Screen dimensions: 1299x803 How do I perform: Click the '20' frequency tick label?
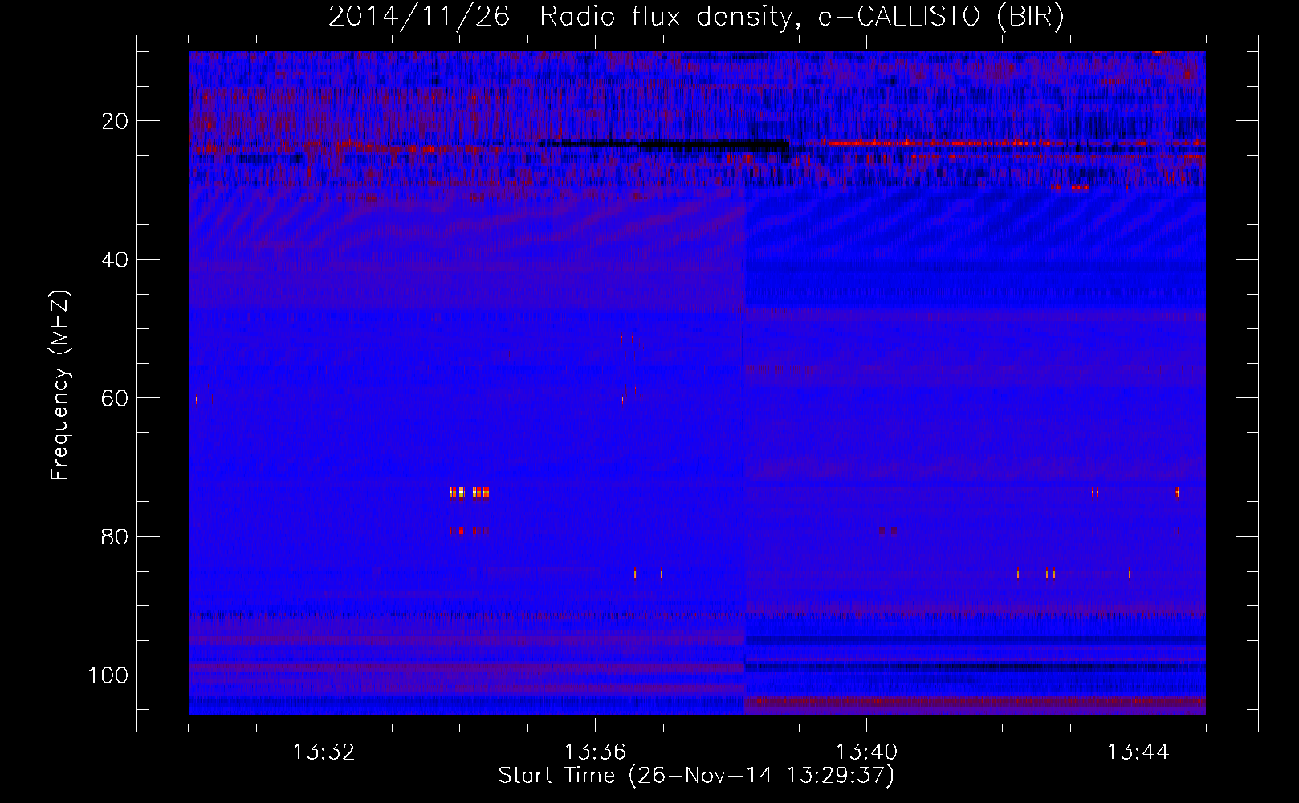click(116, 121)
